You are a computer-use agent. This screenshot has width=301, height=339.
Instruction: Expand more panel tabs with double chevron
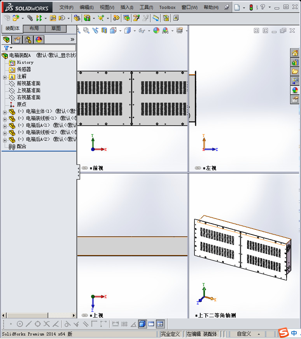(72, 40)
